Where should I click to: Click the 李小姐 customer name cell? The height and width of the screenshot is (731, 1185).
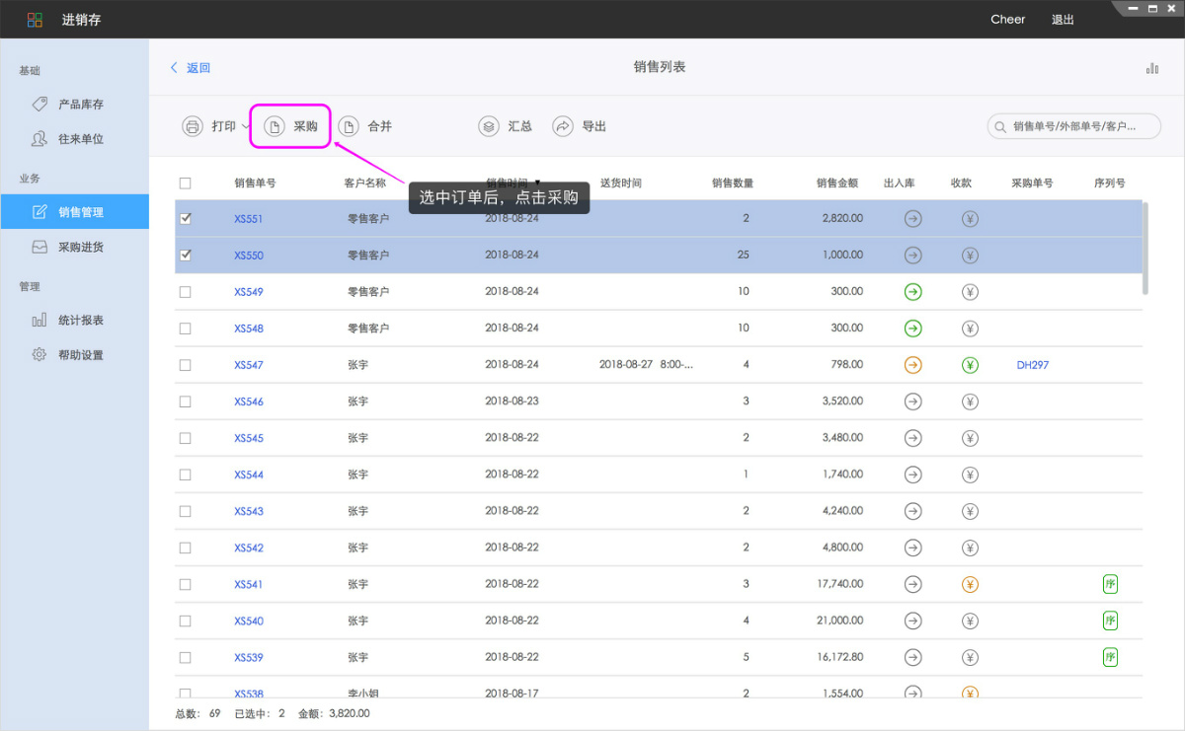tap(364, 694)
